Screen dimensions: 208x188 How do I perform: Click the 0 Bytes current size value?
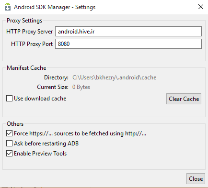81,87
